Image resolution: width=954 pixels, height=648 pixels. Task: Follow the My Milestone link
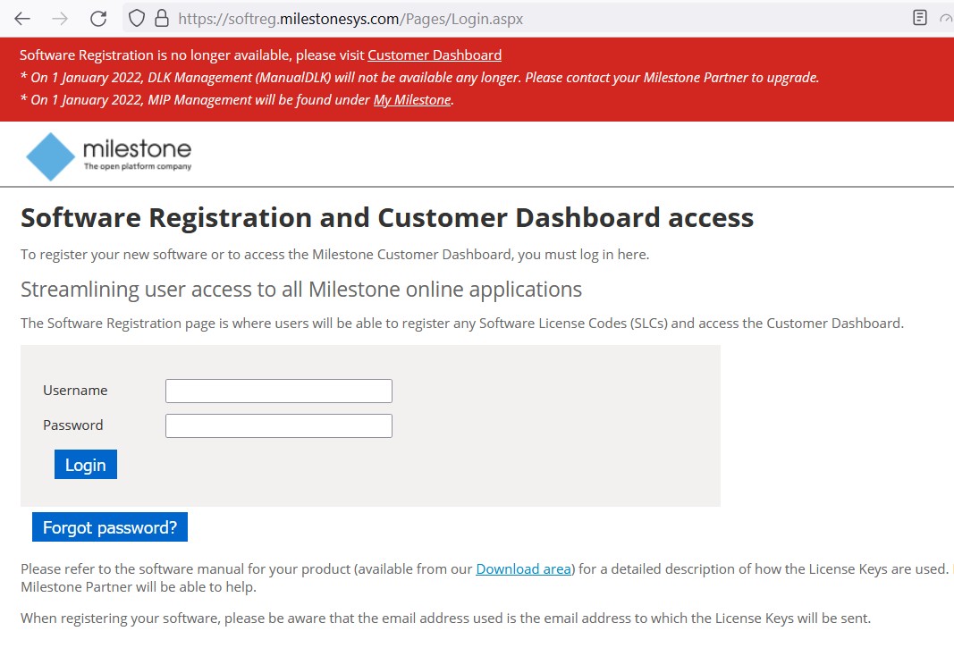click(x=411, y=99)
